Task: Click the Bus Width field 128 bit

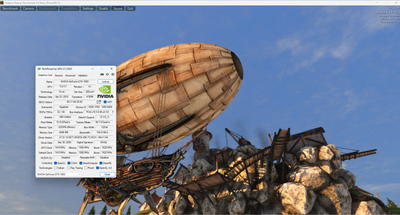Action: click(104, 127)
